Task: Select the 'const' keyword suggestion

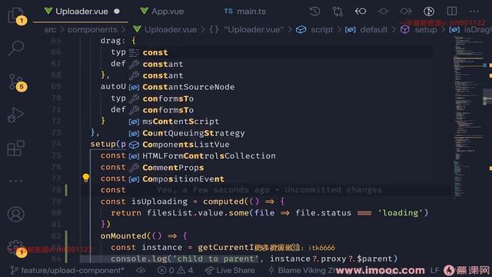Action: [280, 52]
